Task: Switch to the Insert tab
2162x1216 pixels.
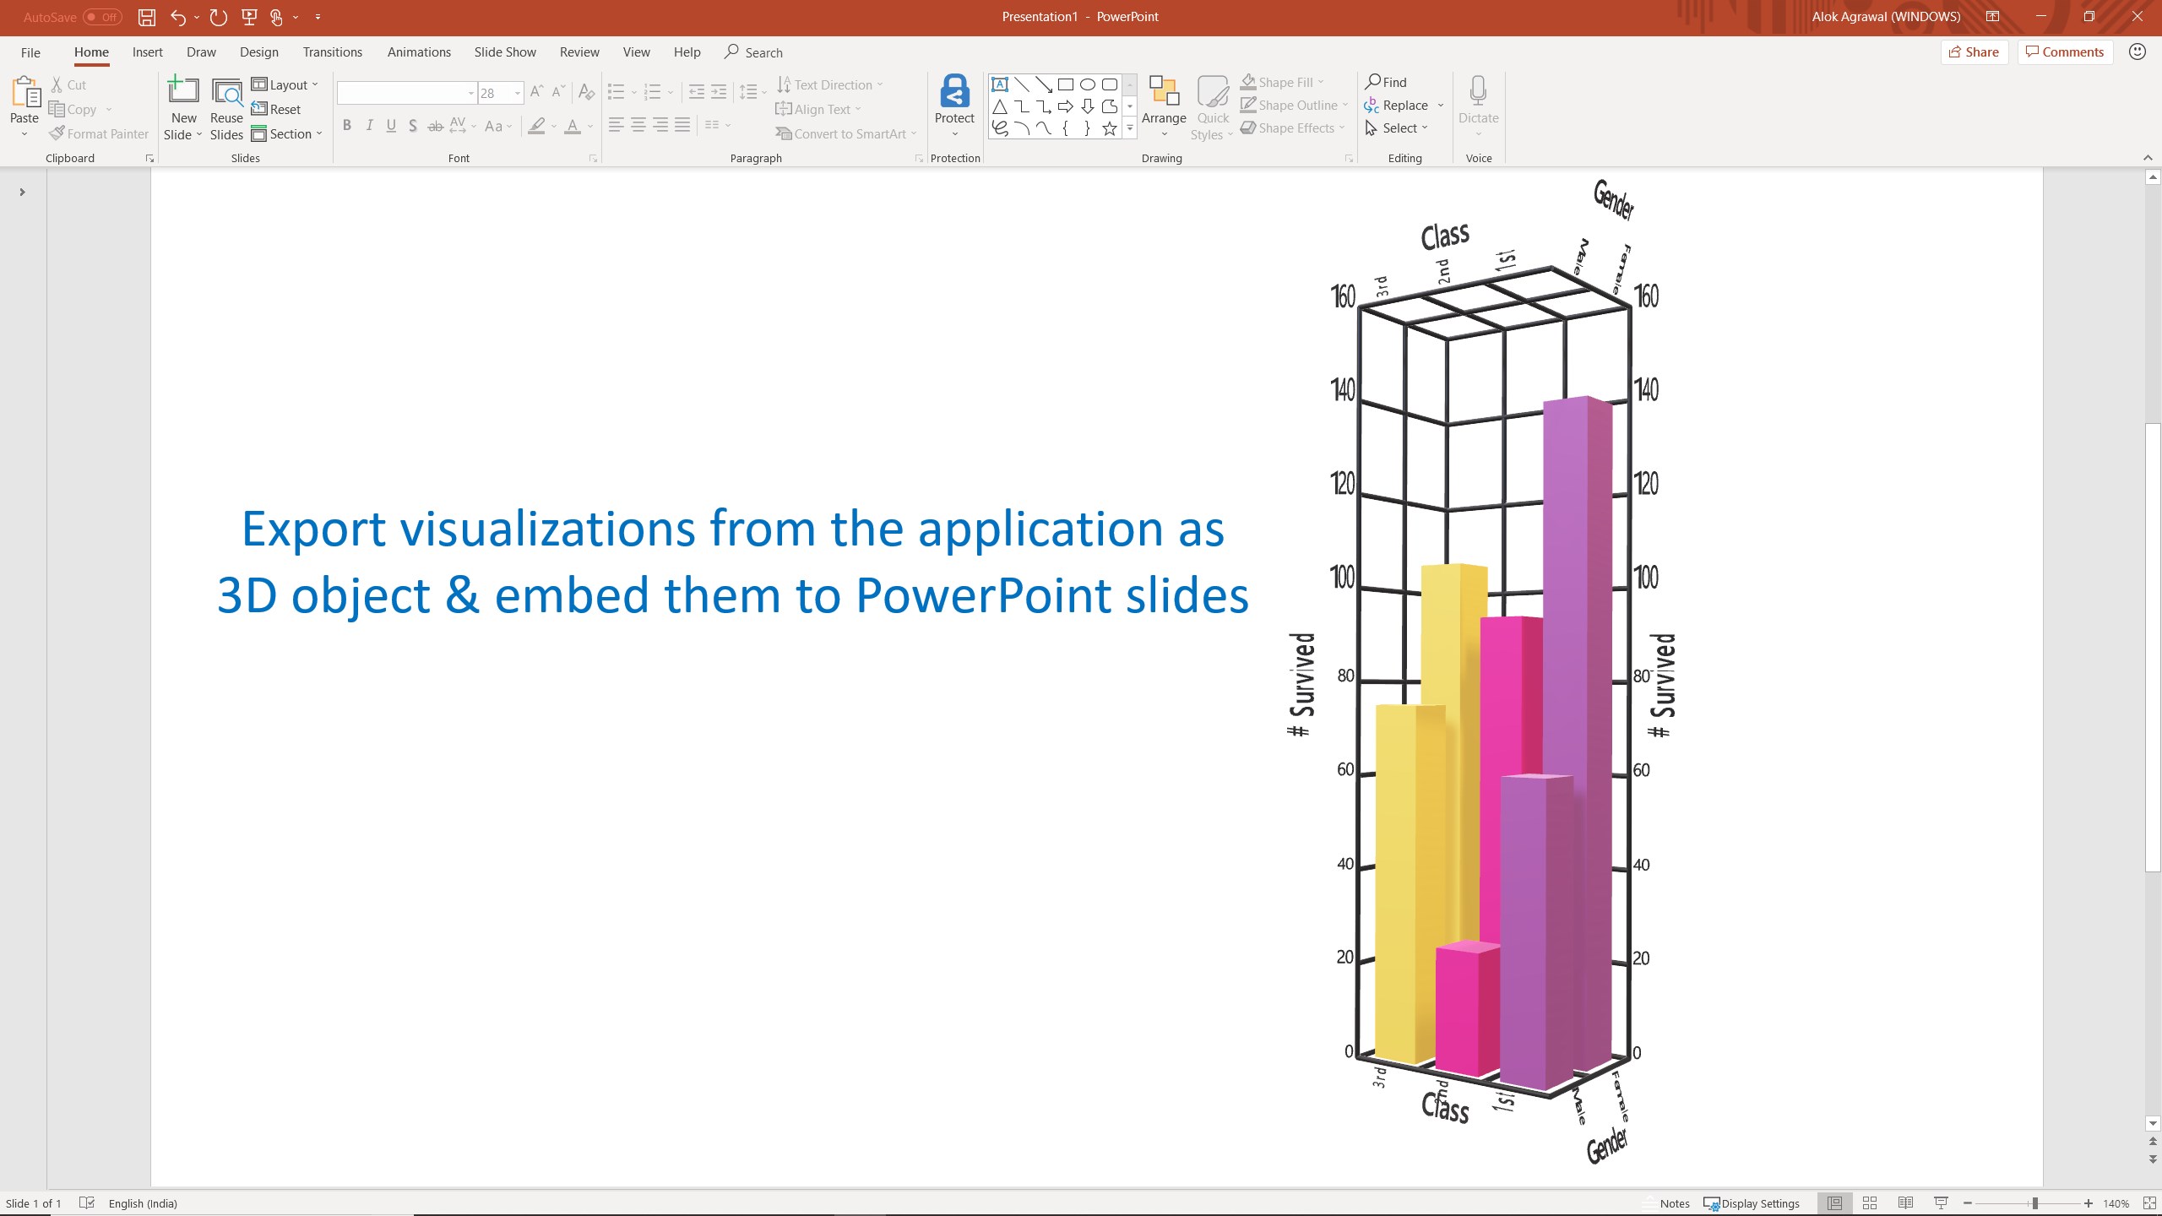Action: pos(148,52)
